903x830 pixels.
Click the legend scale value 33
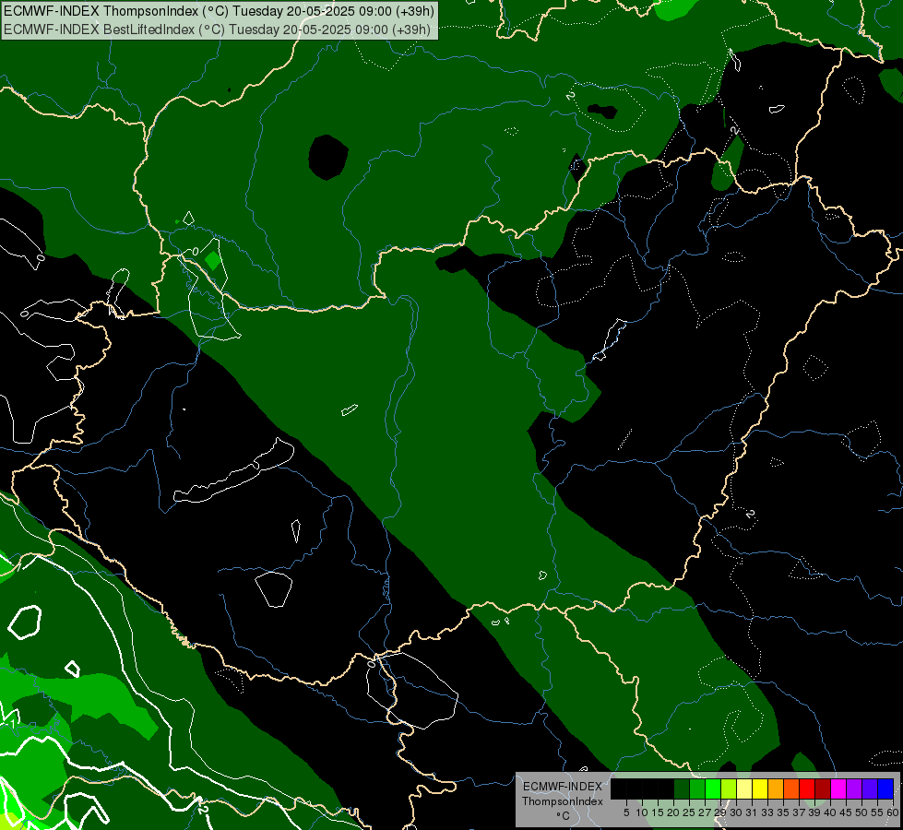pyautogui.click(x=767, y=812)
